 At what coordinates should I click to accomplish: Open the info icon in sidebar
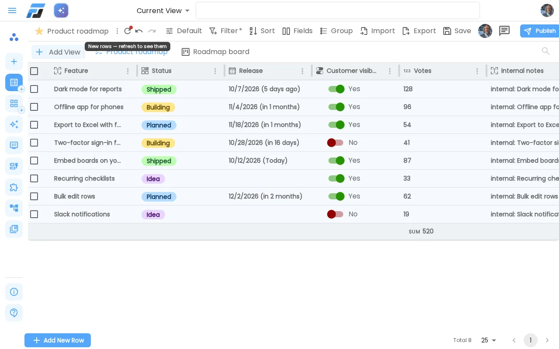point(14,292)
